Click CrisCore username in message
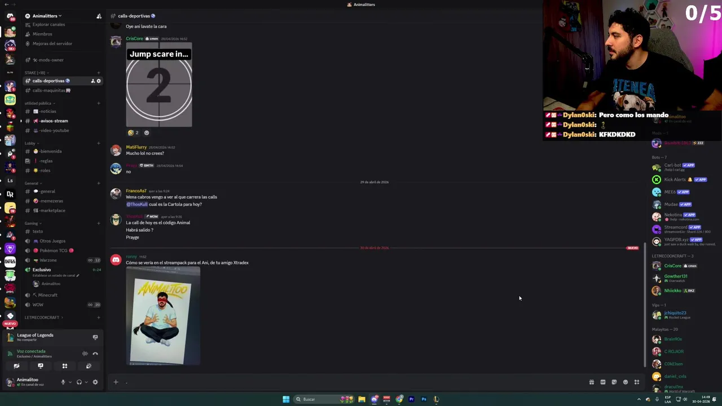 pos(134,38)
